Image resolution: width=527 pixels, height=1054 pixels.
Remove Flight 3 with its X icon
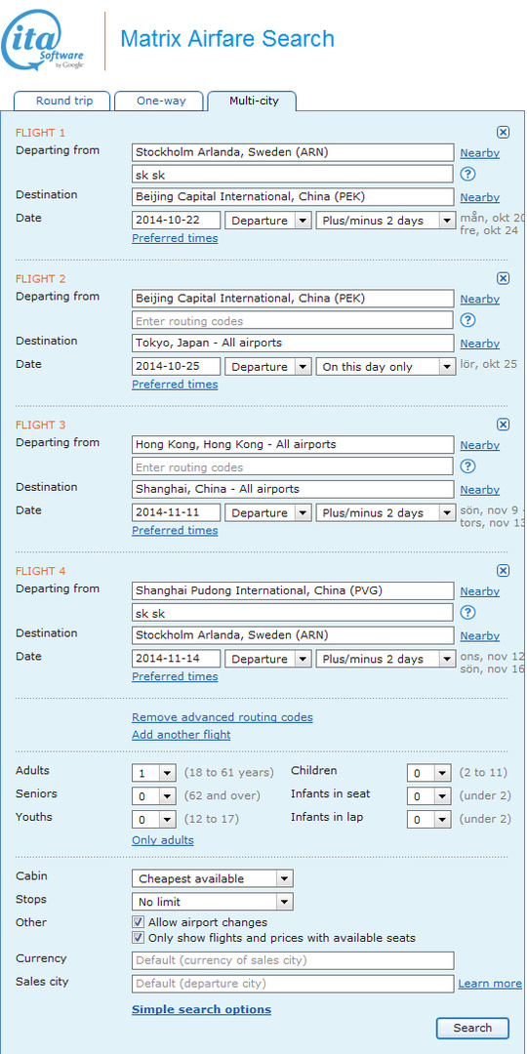tap(503, 425)
